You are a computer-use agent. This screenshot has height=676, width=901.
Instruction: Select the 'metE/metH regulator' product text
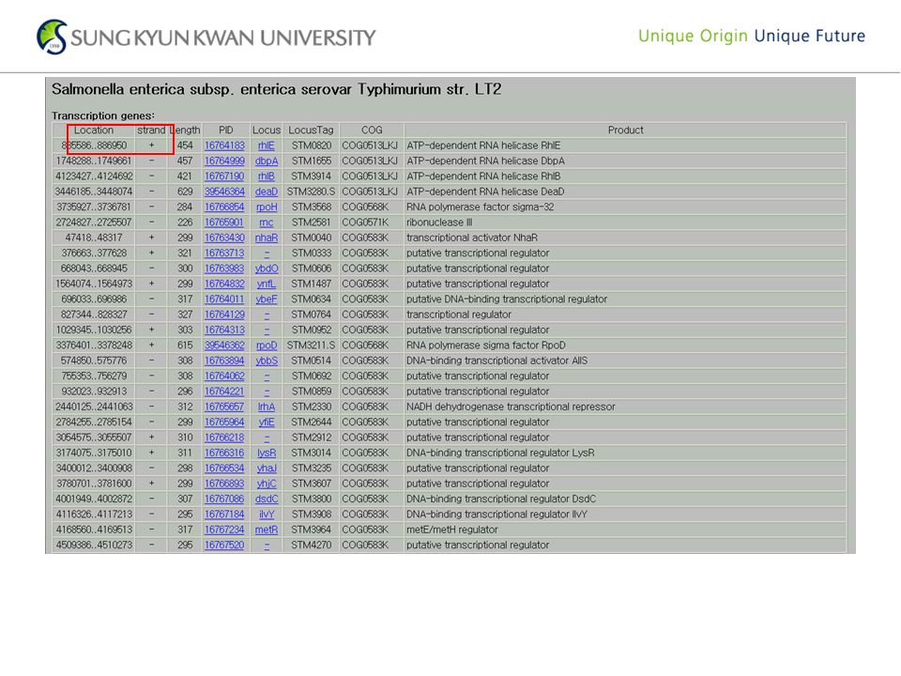pos(452,530)
